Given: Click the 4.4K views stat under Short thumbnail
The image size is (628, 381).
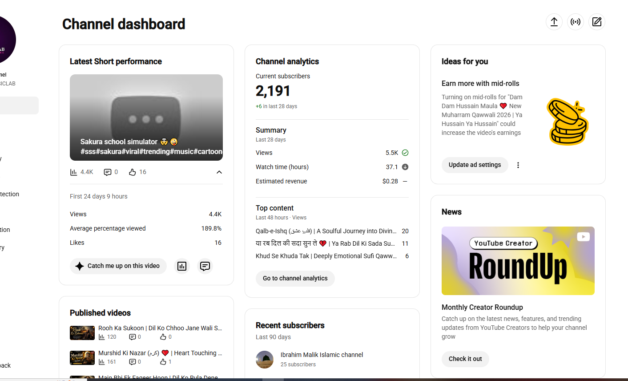Looking at the screenshot, I should click(82, 172).
